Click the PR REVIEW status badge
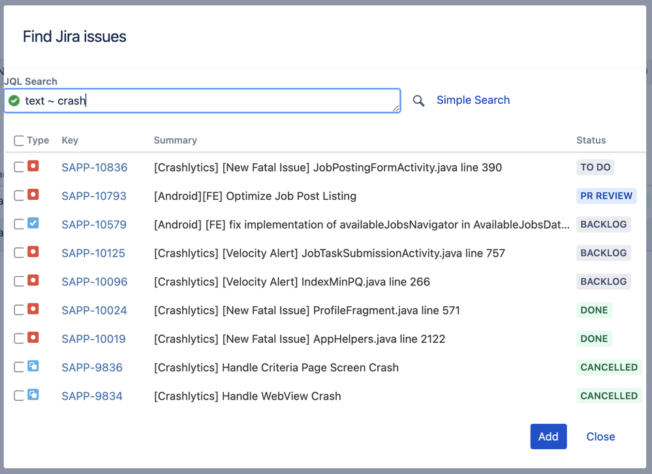Viewport: 652px width, 474px height. (606, 196)
